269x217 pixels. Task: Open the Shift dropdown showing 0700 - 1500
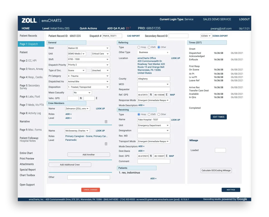click(x=89, y=59)
